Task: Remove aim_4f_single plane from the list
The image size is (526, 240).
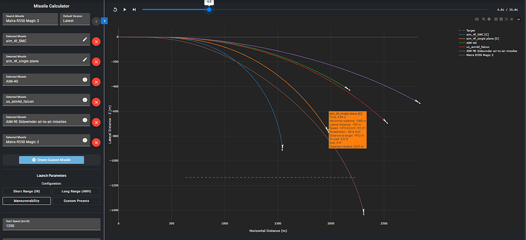Action: [96, 62]
